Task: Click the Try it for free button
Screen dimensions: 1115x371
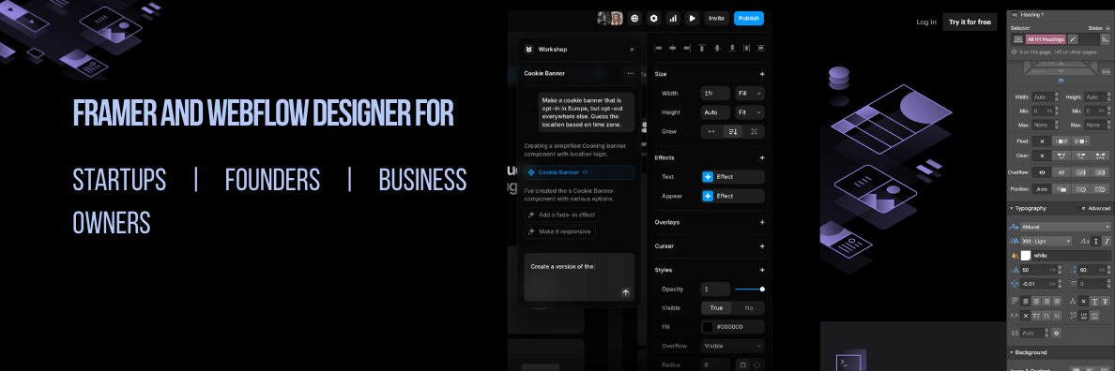Action: (970, 22)
